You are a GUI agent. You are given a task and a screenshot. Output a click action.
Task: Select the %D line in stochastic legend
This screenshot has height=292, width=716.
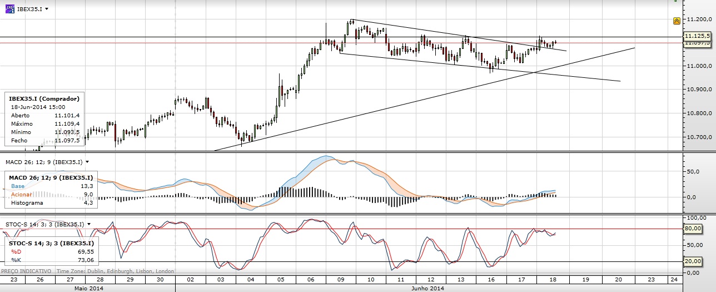tap(16, 252)
